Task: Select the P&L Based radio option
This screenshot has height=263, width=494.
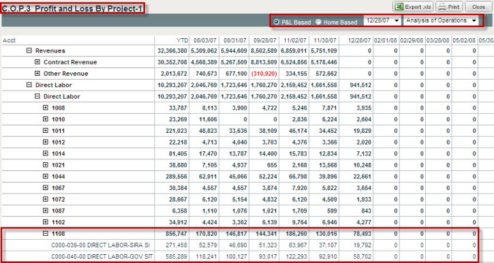Action: tap(277, 22)
